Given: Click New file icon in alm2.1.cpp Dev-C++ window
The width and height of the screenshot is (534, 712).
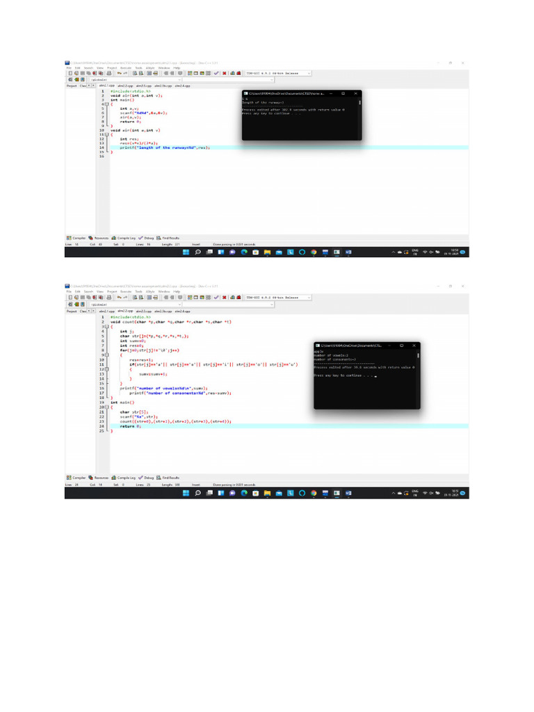Looking at the screenshot, I should [70, 73].
